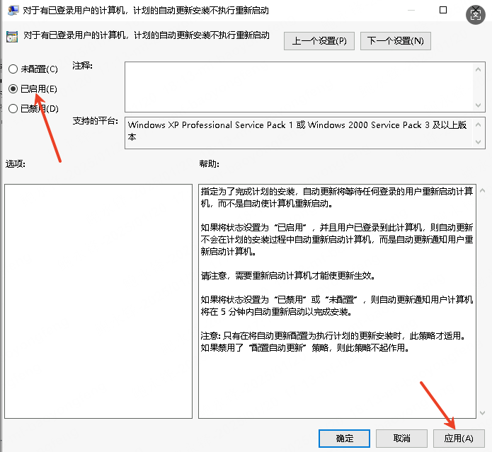The image size is (492, 452).
Task: Minimize the policy settings window
Action: (411, 10)
